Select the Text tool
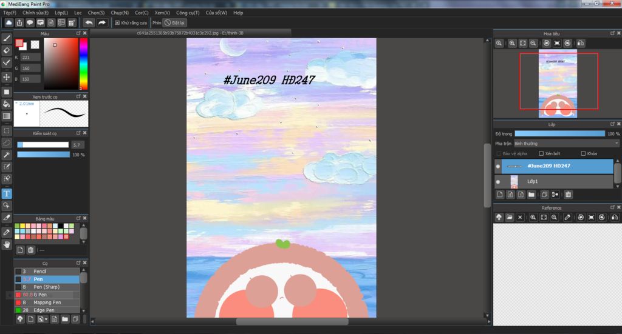The image size is (622, 334). pyautogui.click(x=7, y=193)
